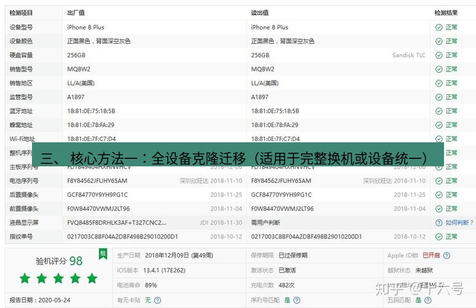Click the green check icon in 设备型号 row
476x308 pixels.
[438, 27]
